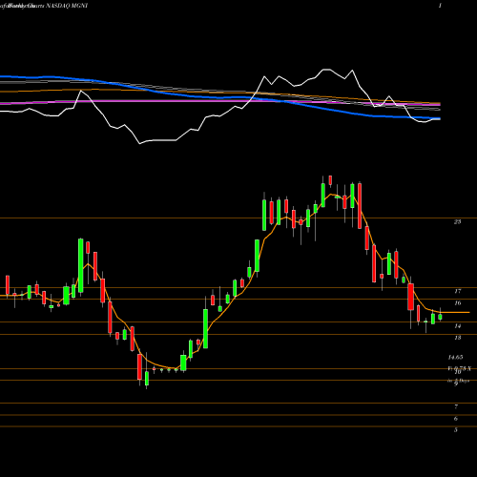The image size is (477, 477).
Task: Select the 17 price level label
Action: (458, 291)
